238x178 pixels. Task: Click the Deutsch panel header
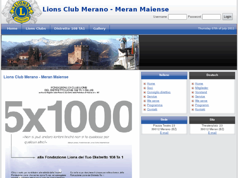pyautogui.click(x=212, y=75)
